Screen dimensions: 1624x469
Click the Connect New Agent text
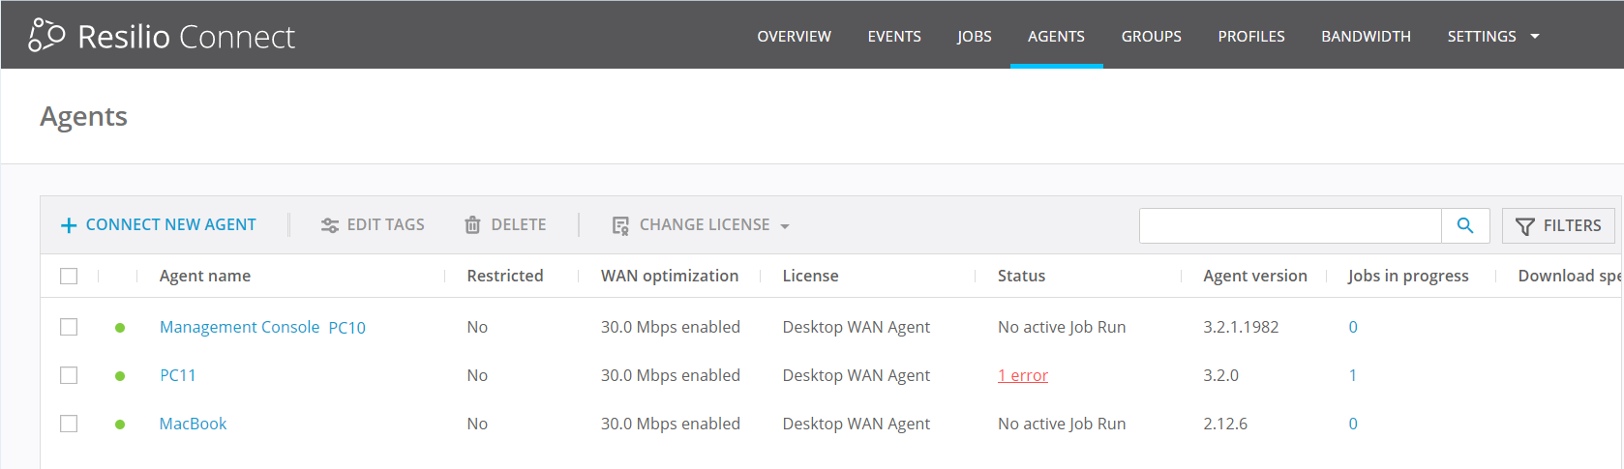[170, 224]
